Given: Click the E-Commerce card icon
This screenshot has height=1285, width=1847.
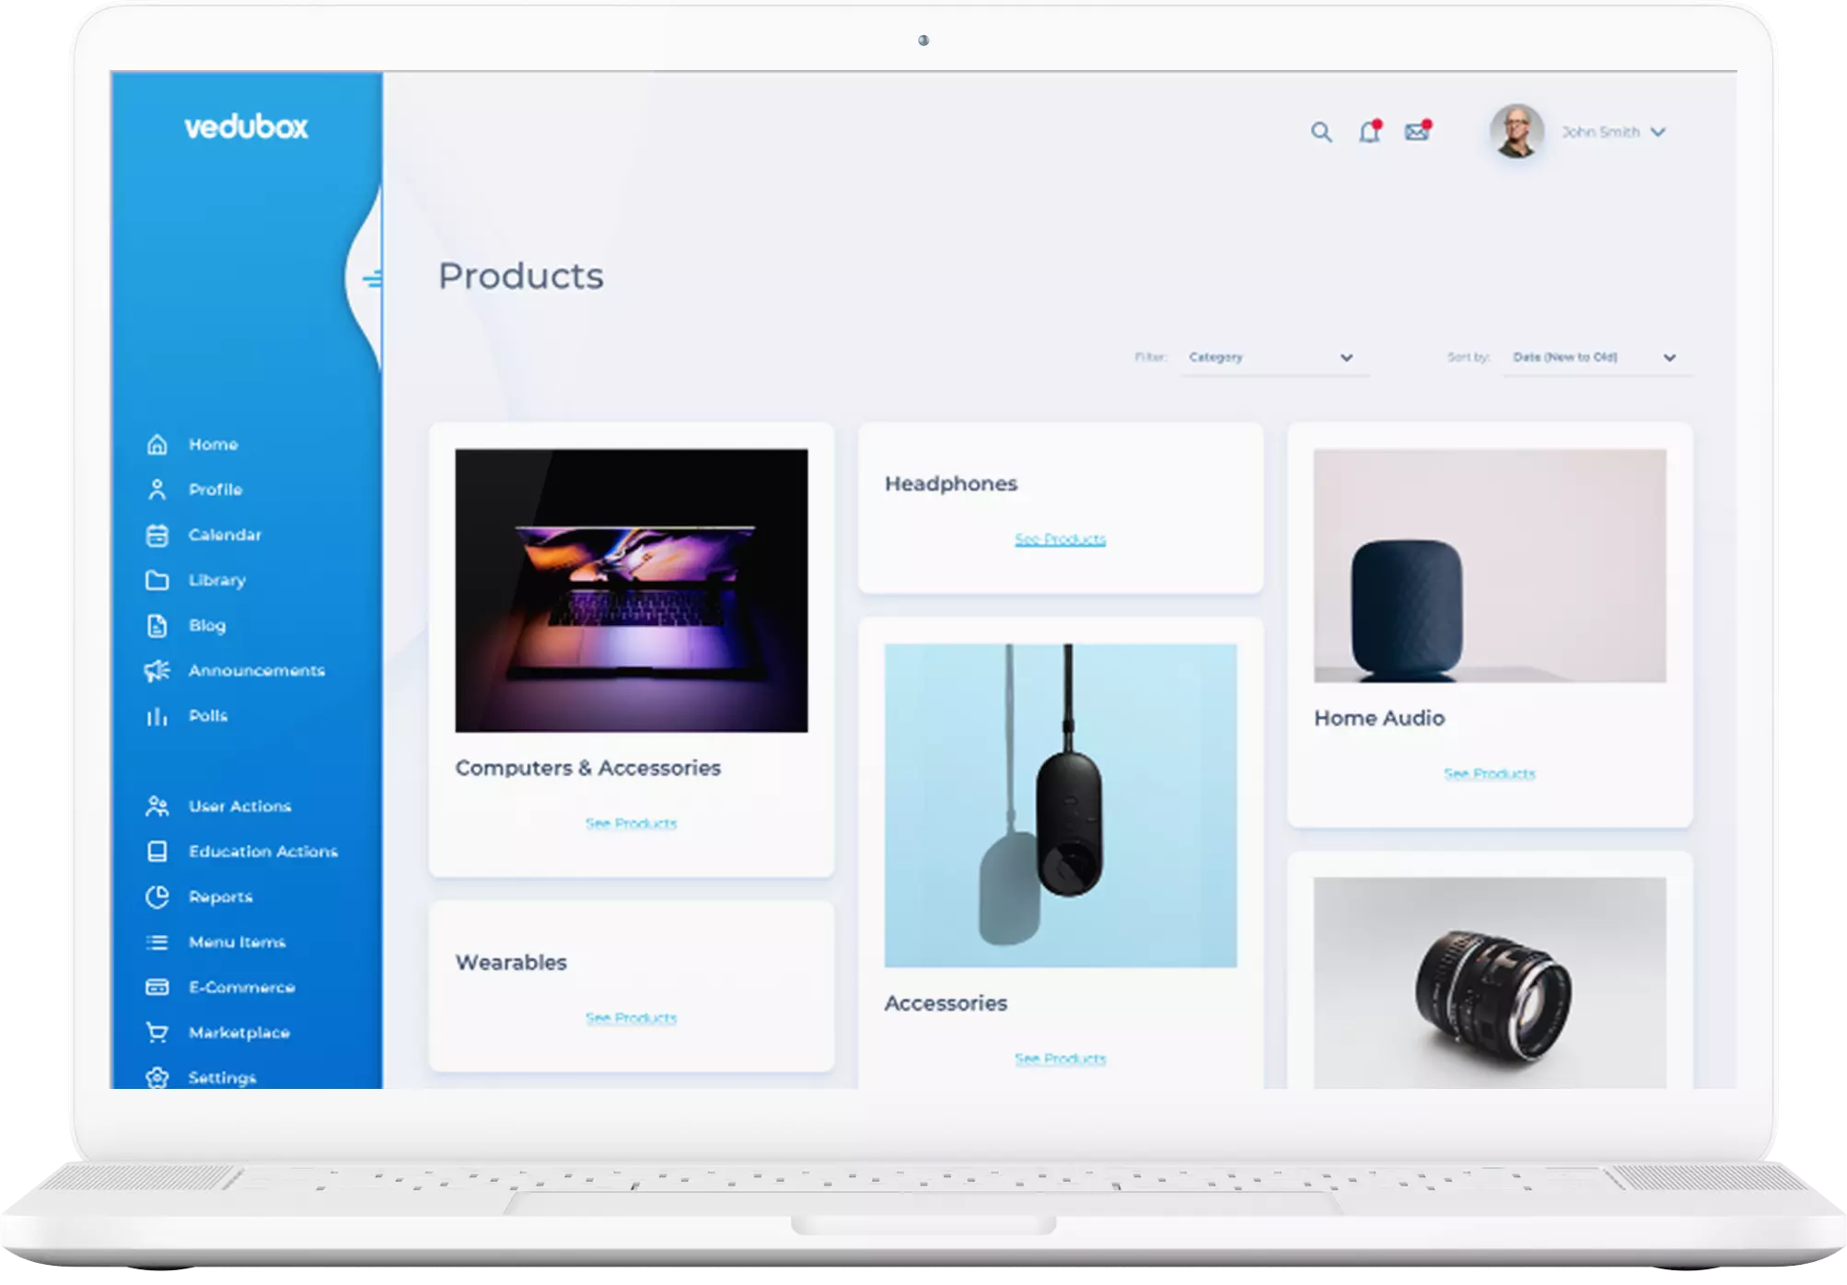Looking at the screenshot, I should [157, 988].
